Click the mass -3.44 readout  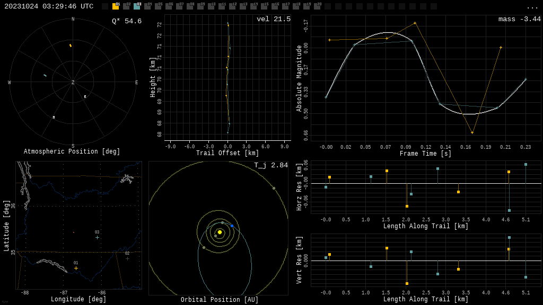click(x=519, y=20)
